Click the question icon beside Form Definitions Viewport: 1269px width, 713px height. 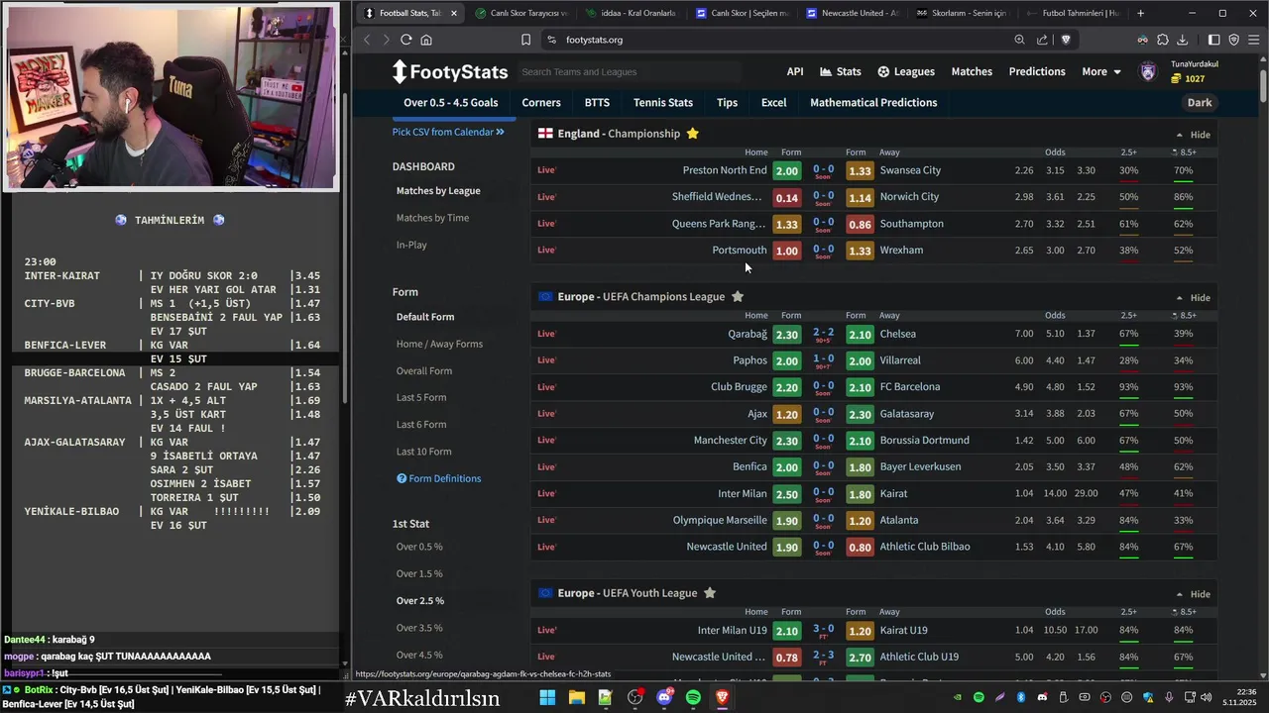click(402, 478)
